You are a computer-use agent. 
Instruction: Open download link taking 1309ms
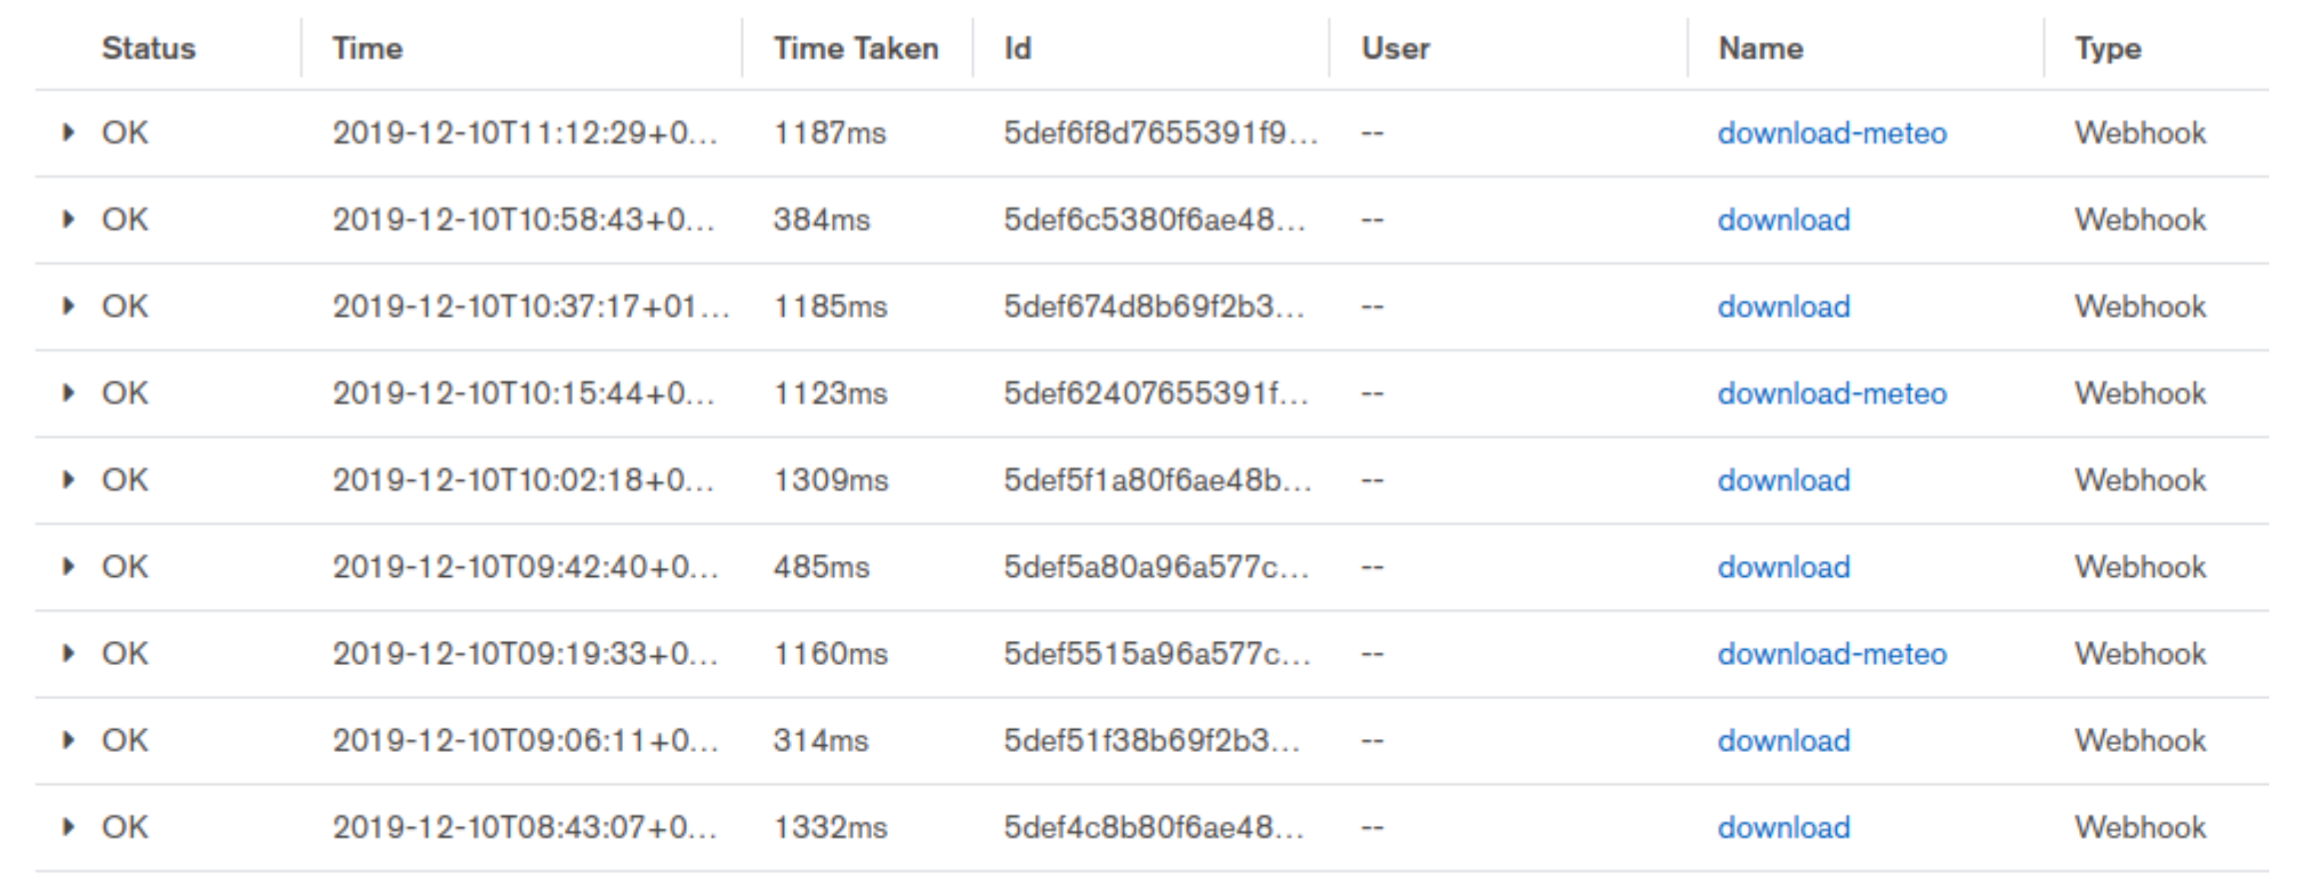point(1783,479)
